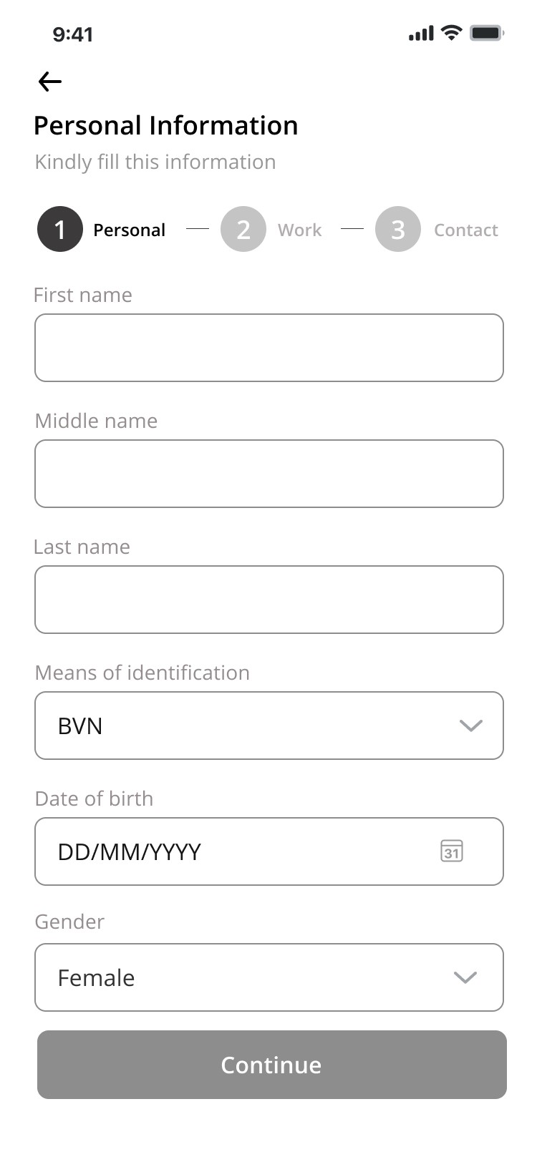
Task: Tap the back arrow icon
Action: pyautogui.click(x=50, y=82)
